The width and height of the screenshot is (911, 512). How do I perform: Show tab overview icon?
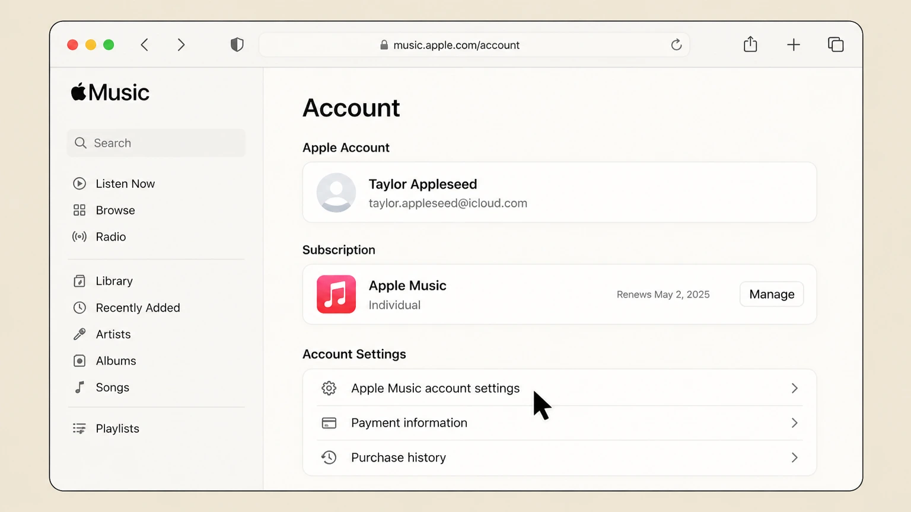pos(836,44)
